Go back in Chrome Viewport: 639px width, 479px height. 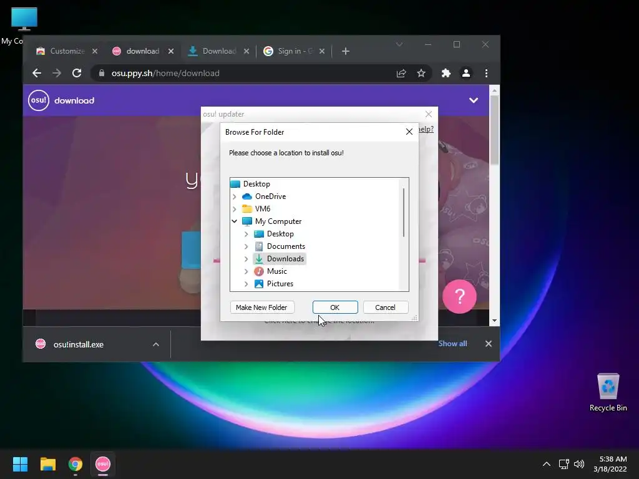[x=37, y=73]
